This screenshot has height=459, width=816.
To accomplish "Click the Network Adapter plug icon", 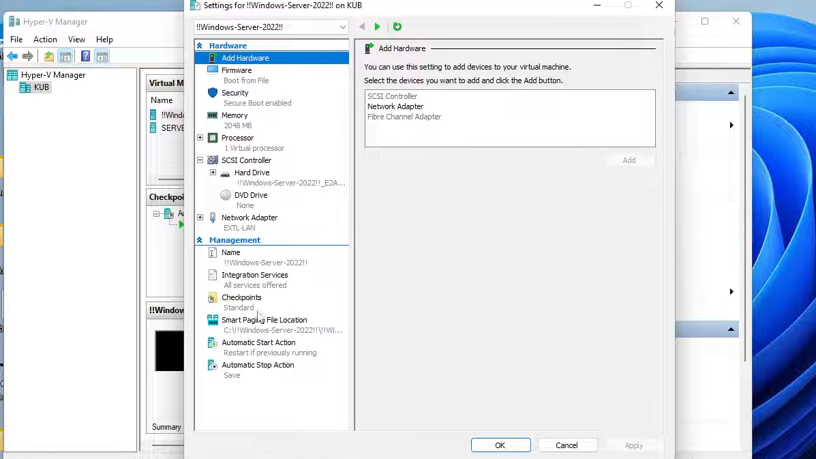I will [212, 218].
